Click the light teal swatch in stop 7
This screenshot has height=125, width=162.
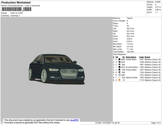pyautogui.click(x=119, y=75)
